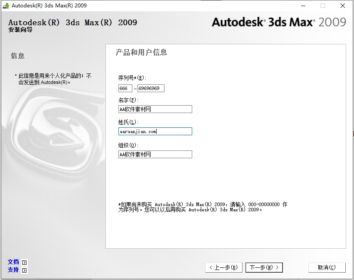Viewport: 354px width, 280px height.
Task: Focus the 姓氏(L) field with aaruanjian.com
Action: point(155,131)
